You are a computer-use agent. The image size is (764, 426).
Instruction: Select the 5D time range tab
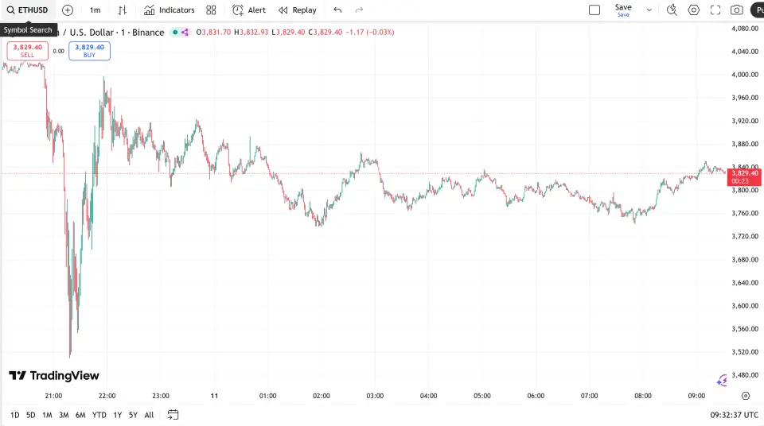[30, 415]
